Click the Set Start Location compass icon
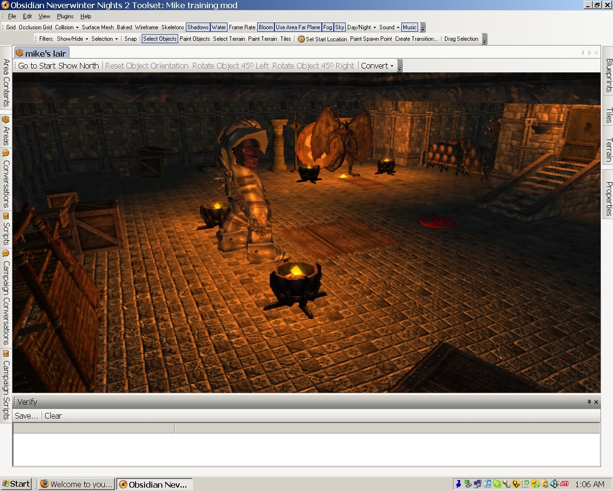613x491 pixels. pyautogui.click(x=301, y=39)
